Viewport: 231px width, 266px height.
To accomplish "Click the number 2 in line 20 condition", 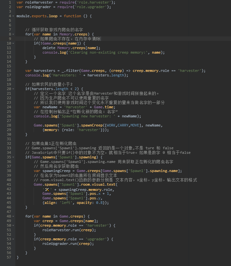I will 76,89.
